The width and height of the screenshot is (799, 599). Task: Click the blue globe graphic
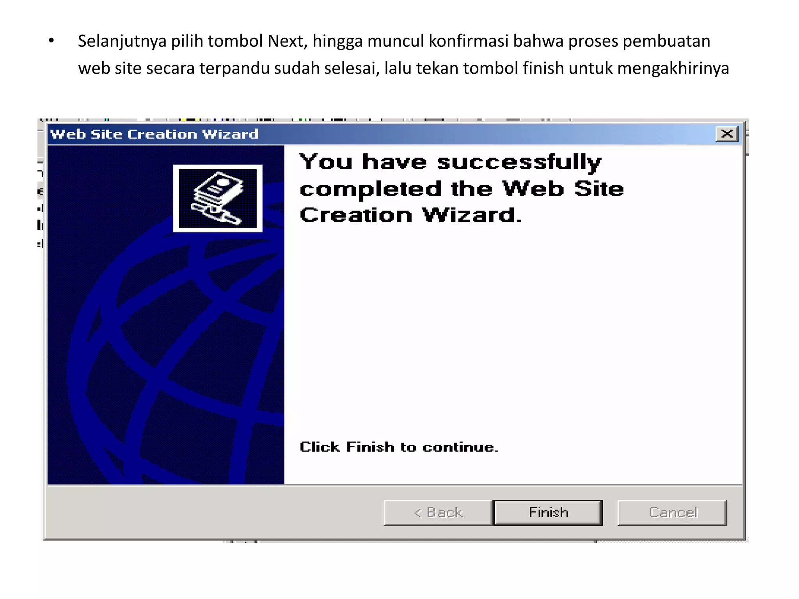pos(176,351)
